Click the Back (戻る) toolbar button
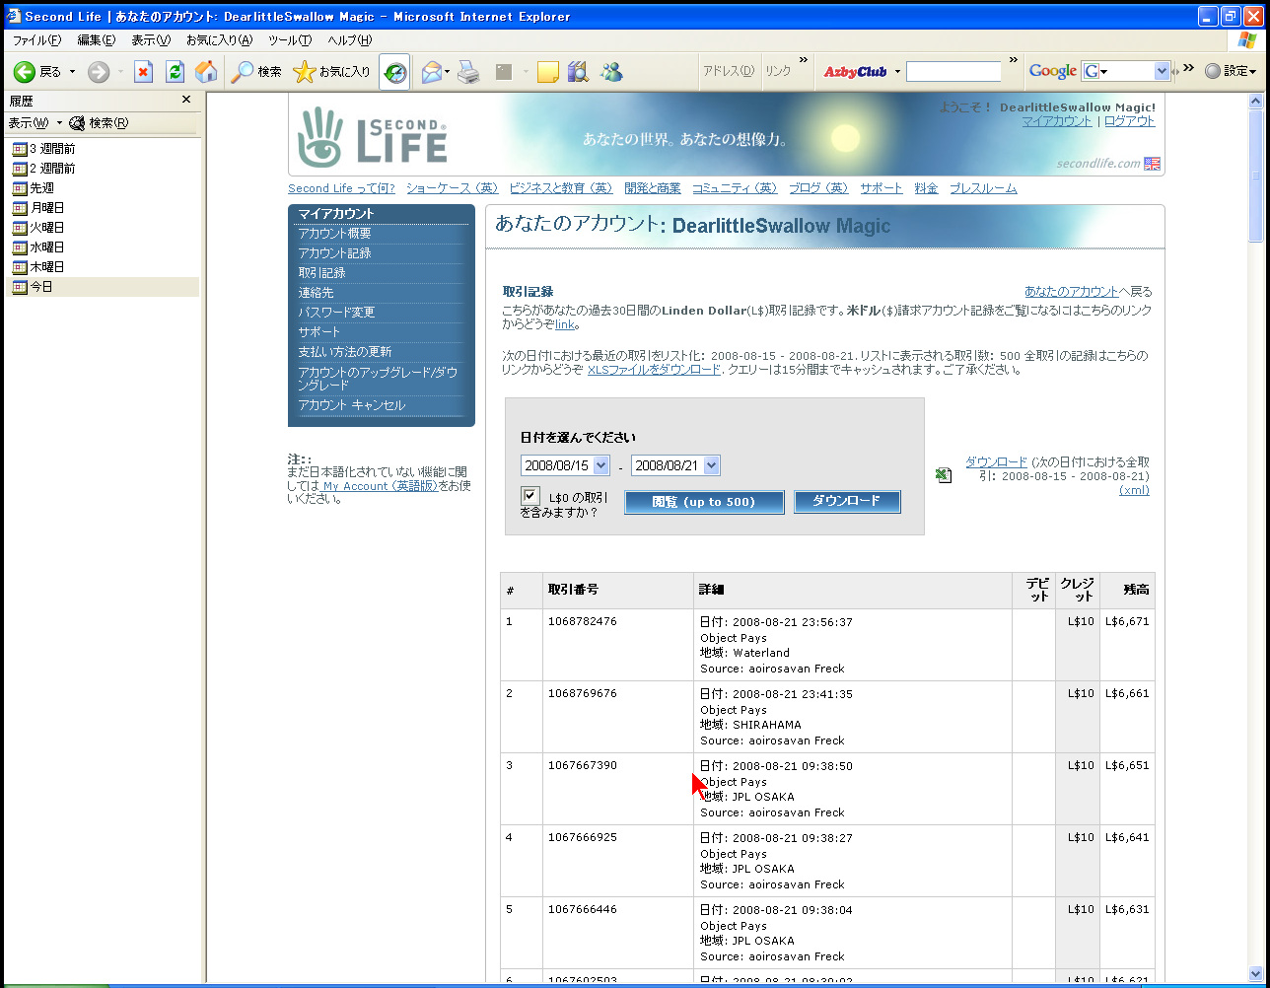This screenshot has height=988, width=1270. point(36,72)
